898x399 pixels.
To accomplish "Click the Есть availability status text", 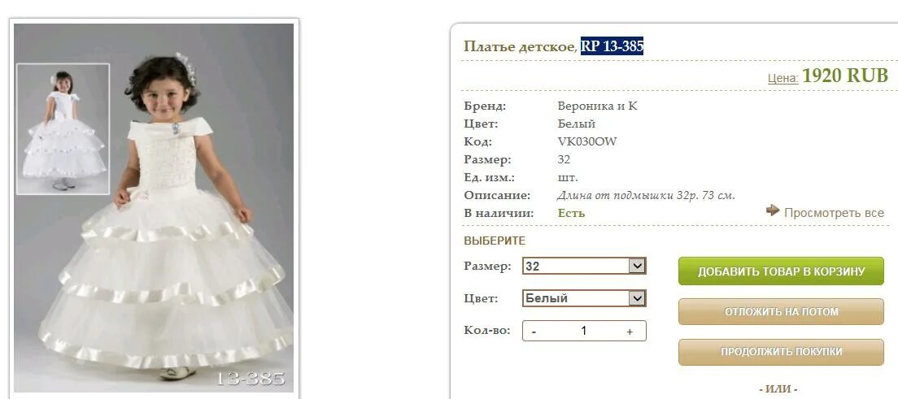I will 571,213.
